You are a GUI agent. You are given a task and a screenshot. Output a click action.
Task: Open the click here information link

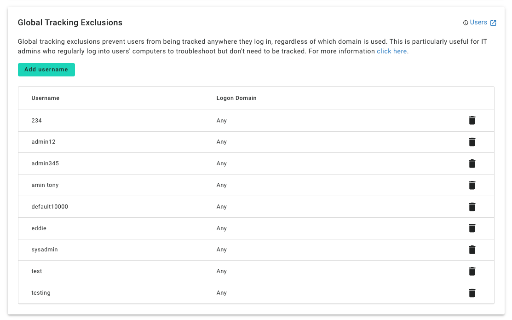coord(391,51)
